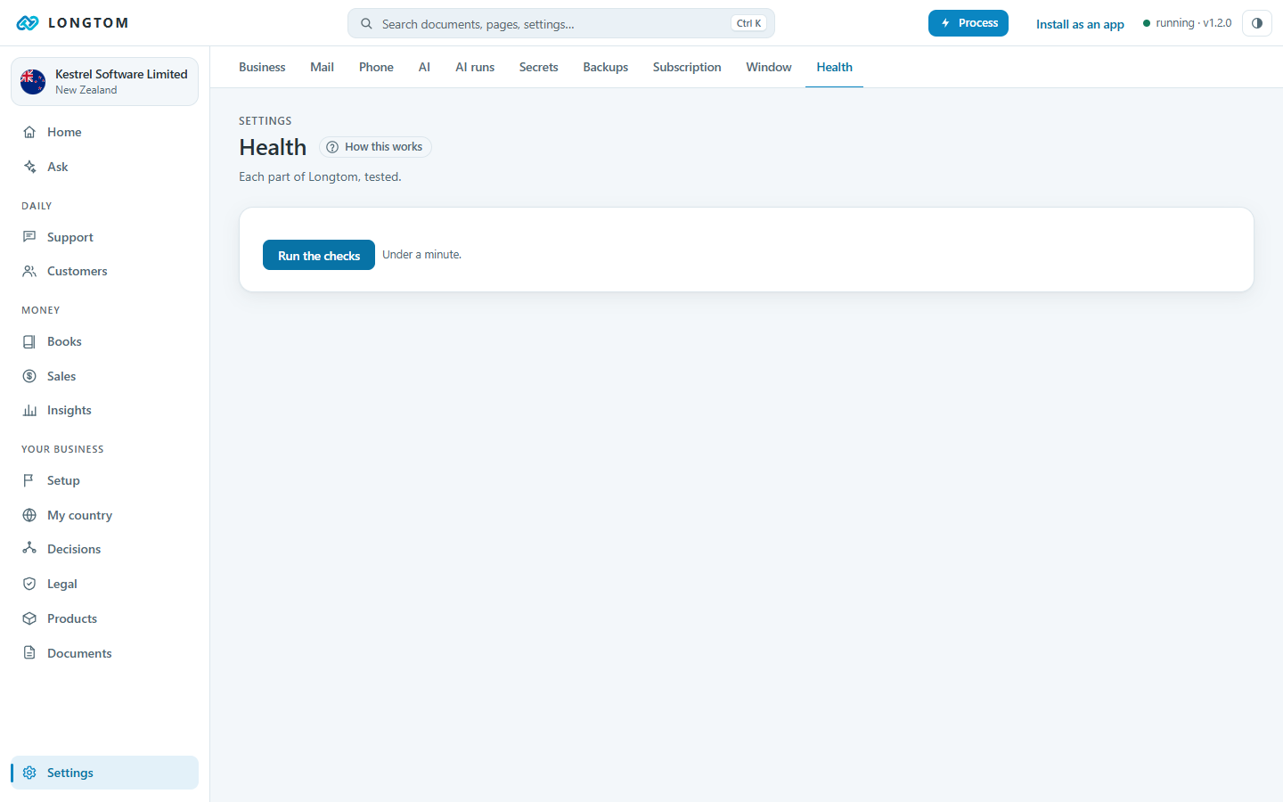Click the Legal shield icon
The height and width of the screenshot is (802, 1283).
point(29,584)
